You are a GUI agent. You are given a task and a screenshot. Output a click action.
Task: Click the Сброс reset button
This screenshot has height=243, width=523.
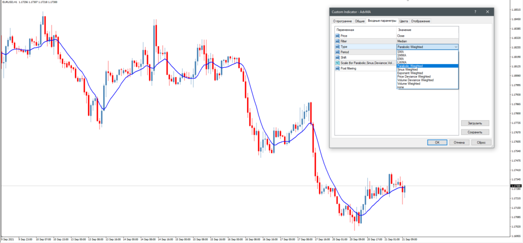481,143
